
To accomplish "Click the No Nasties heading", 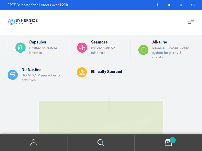I will pyautogui.click(x=32, y=69).
